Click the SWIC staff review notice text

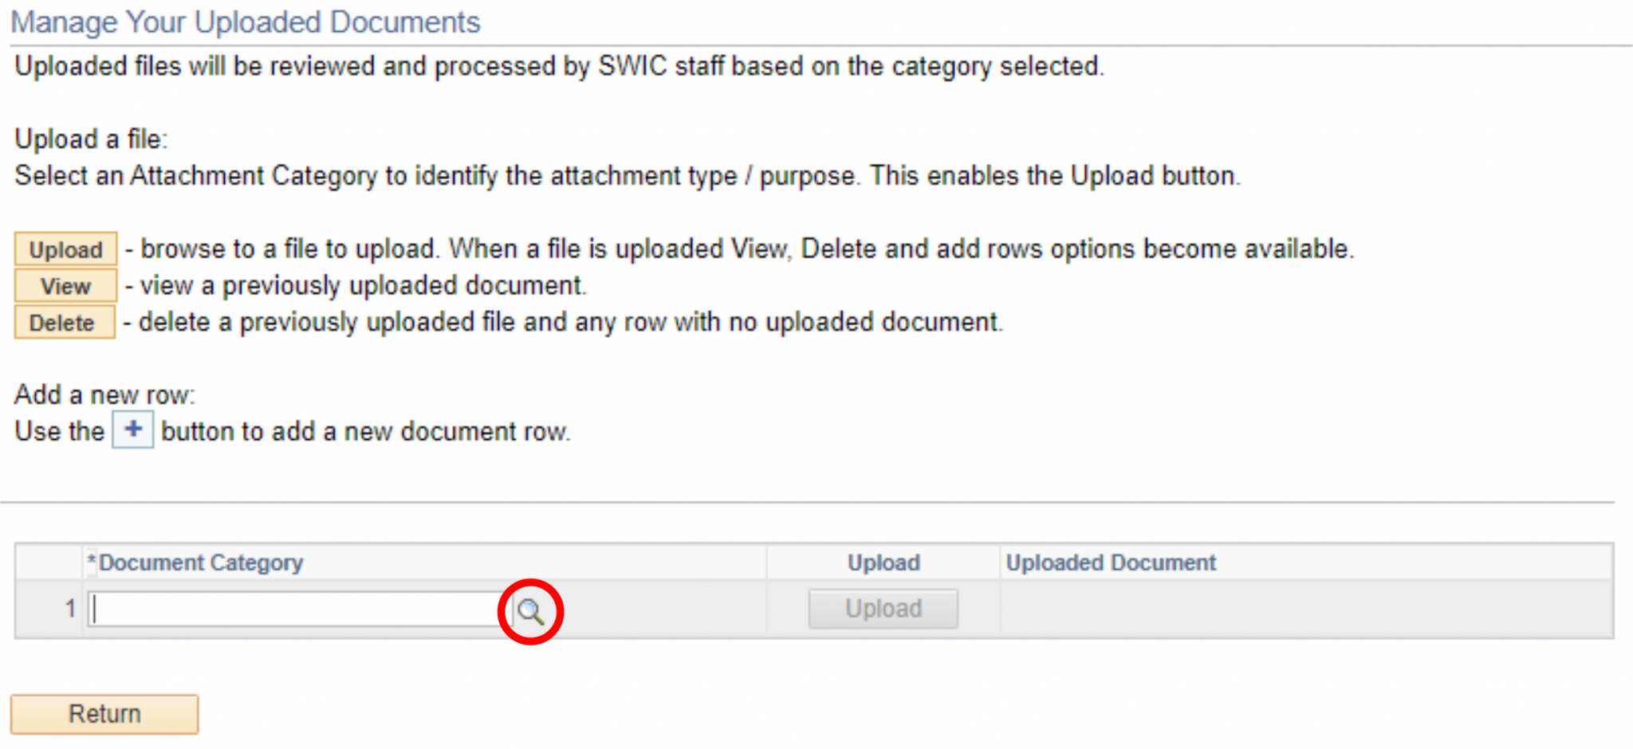click(x=558, y=66)
